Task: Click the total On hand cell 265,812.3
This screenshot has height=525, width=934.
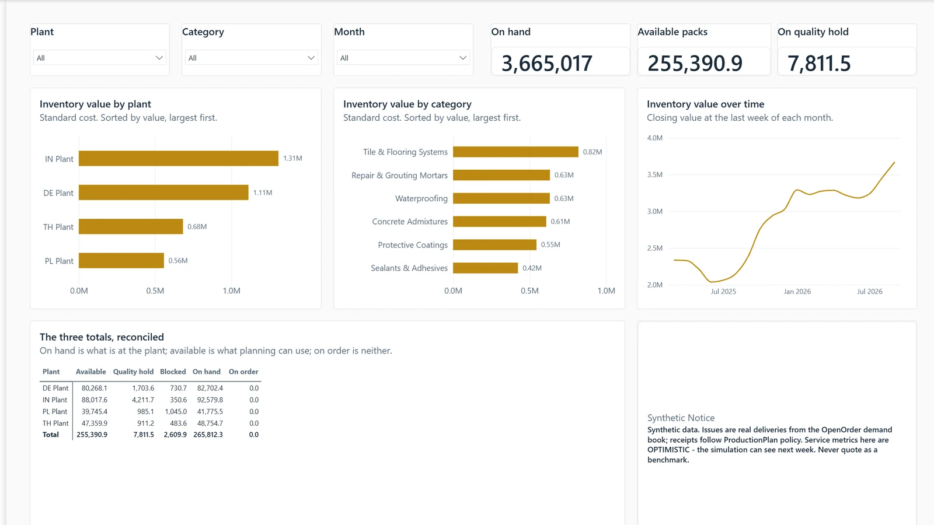Action: [x=208, y=435]
